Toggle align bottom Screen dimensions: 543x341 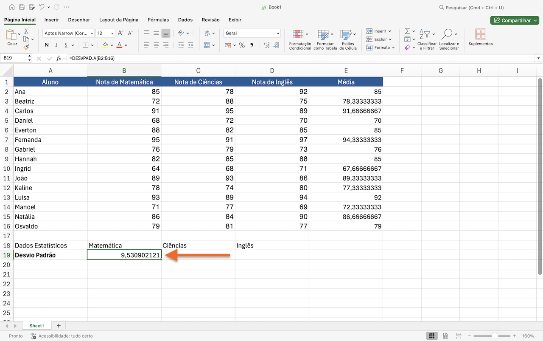click(166, 33)
